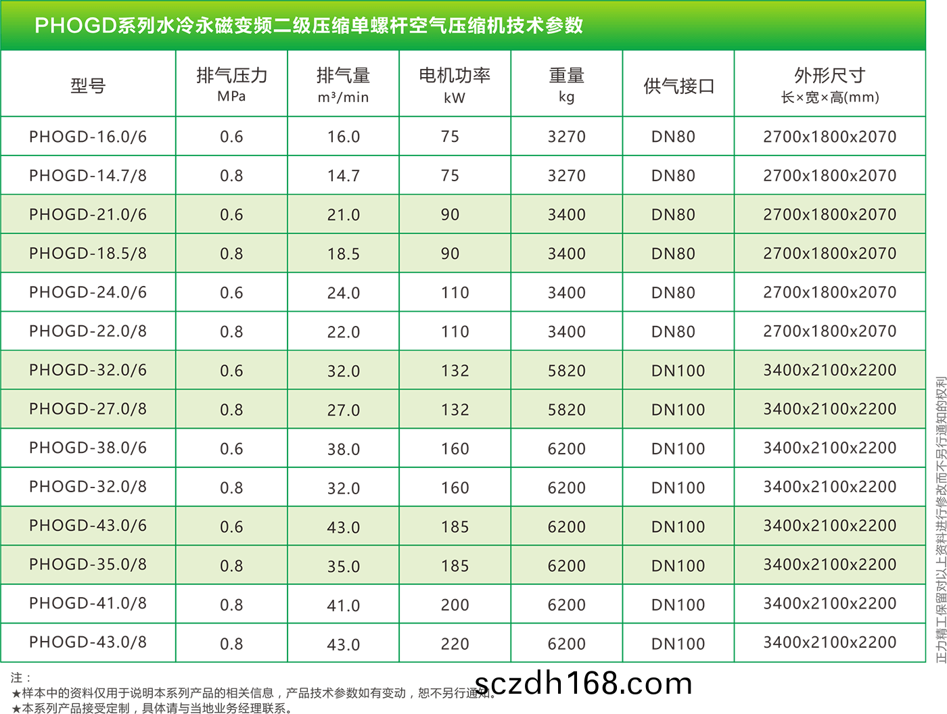Click the table title starting with PHOGD系列
Image resolution: width=947 pixels, height=714 pixels.
(x=308, y=25)
